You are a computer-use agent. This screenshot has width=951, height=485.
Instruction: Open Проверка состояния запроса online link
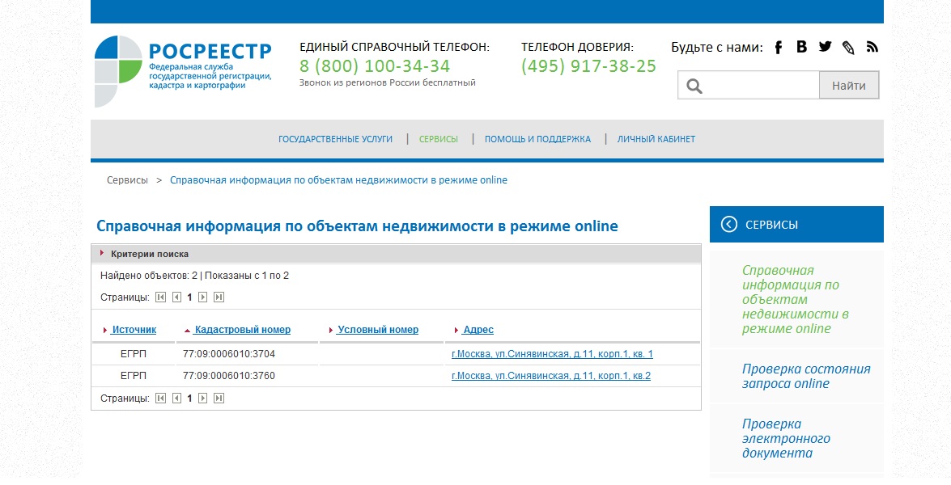(805, 376)
